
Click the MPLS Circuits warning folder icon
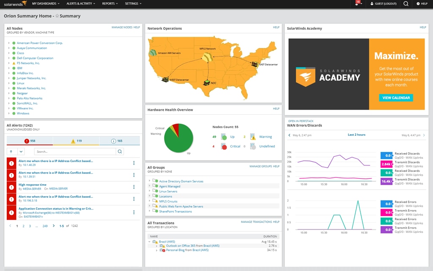(x=155, y=201)
